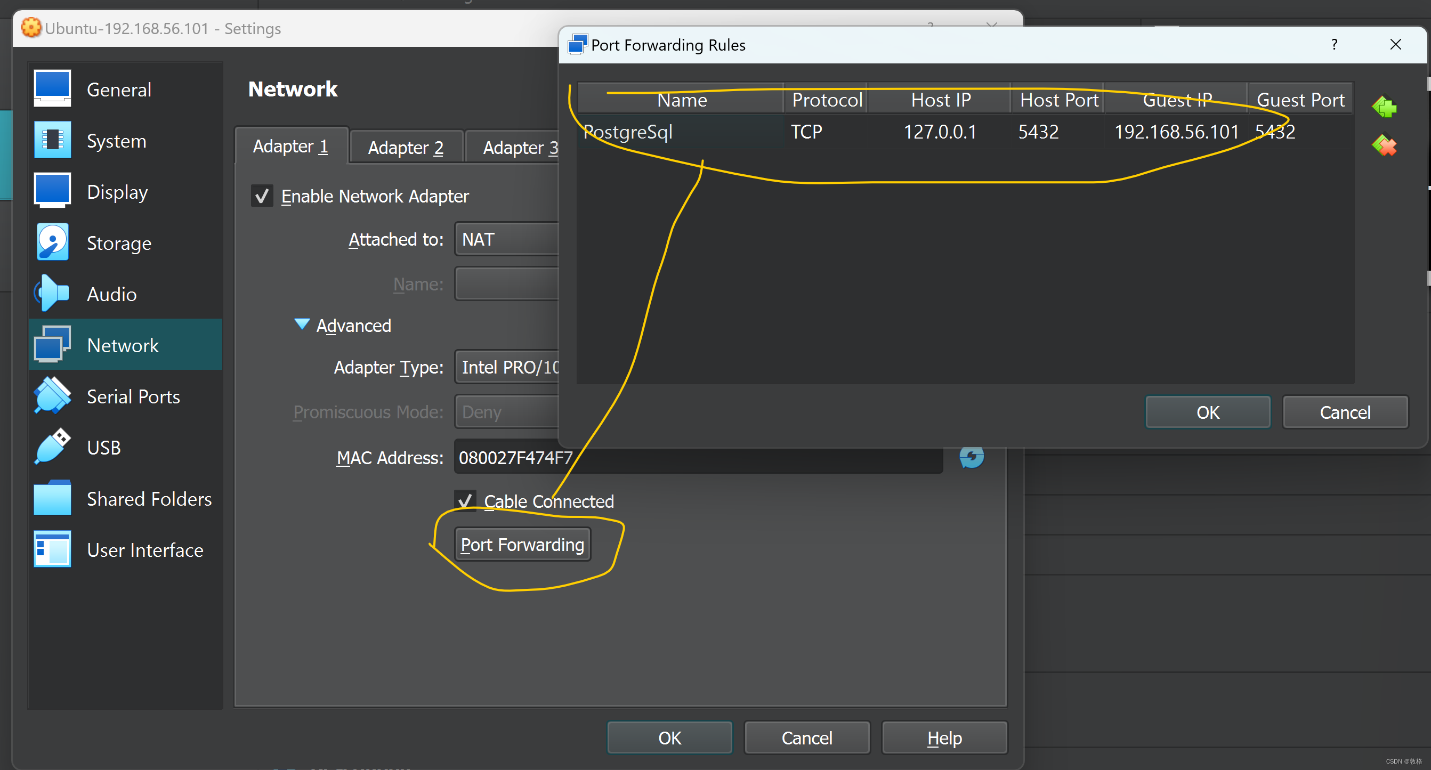Open the Shared Folders settings category
This screenshot has width=1431, height=770.
tap(149, 499)
